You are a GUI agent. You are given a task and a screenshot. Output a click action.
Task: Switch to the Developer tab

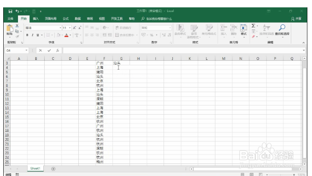click(x=117, y=19)
